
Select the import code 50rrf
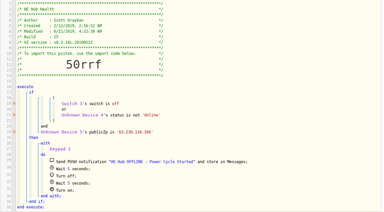83,65
